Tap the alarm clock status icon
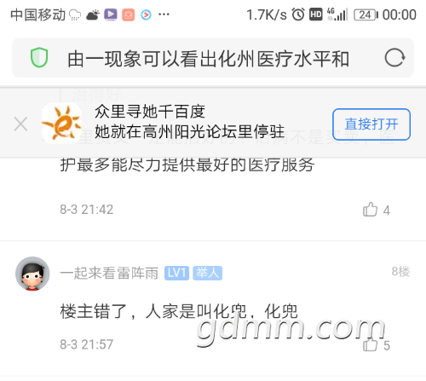Viewport: 426px width, 381px height. (x=298, y=14)
